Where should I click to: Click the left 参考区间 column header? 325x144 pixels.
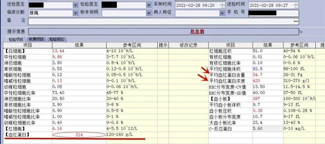point(132,45)
